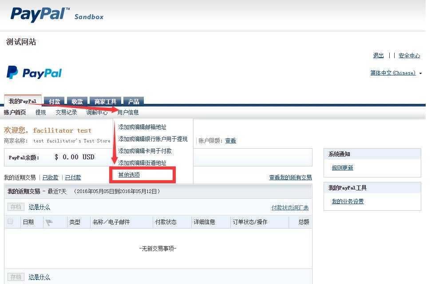Click the 总额 column header
435x284 pixels.
pos(304,222)
